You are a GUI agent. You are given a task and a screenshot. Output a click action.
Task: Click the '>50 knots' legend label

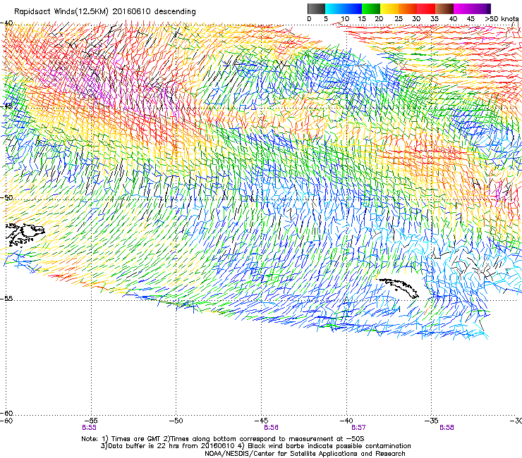[502, 19]
